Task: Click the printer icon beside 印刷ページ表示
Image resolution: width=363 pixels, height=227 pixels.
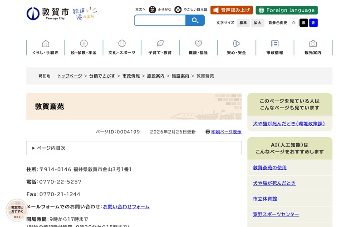Action: [x=208, y=132]
